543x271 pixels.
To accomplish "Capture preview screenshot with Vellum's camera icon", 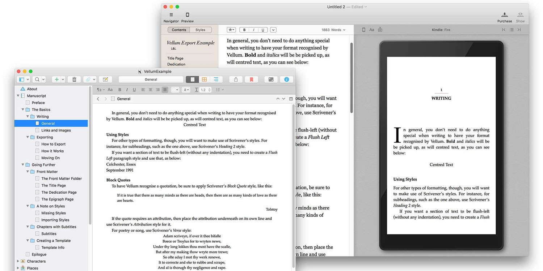I will tap(380, 30).
